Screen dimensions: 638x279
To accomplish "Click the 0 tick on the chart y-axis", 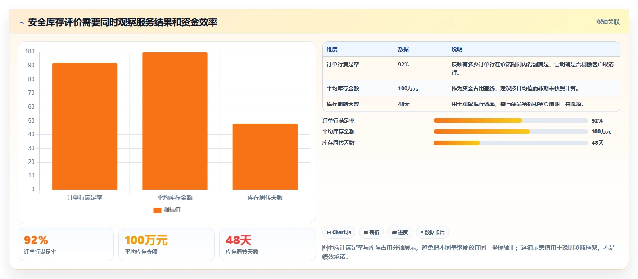I will coord(33,190).
